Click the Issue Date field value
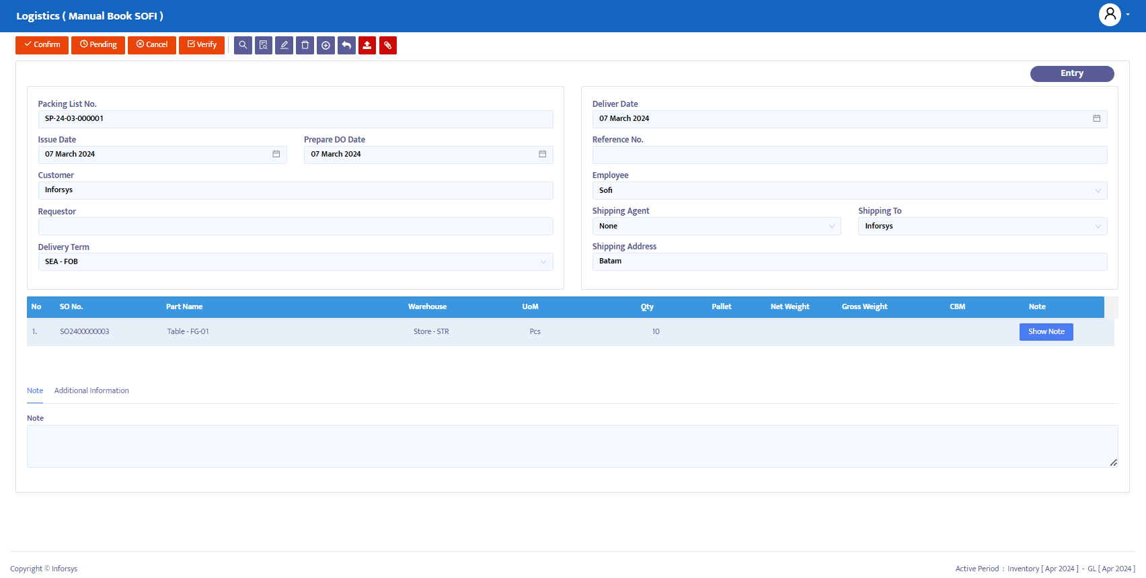Screen dimensions: 1146x578 (70, 154)
